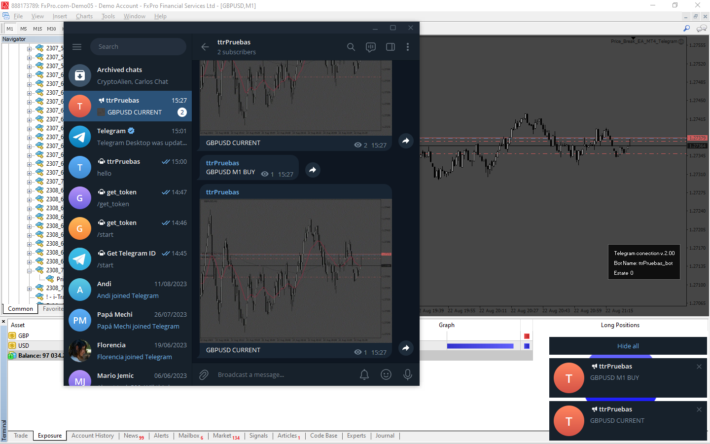Toggle the right sidebar panel icon
This screenshot has height=444, width=710.
point(390,47)
